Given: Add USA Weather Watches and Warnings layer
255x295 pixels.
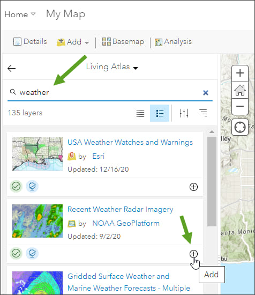Looking at the screenshot, I should [193, 187].
